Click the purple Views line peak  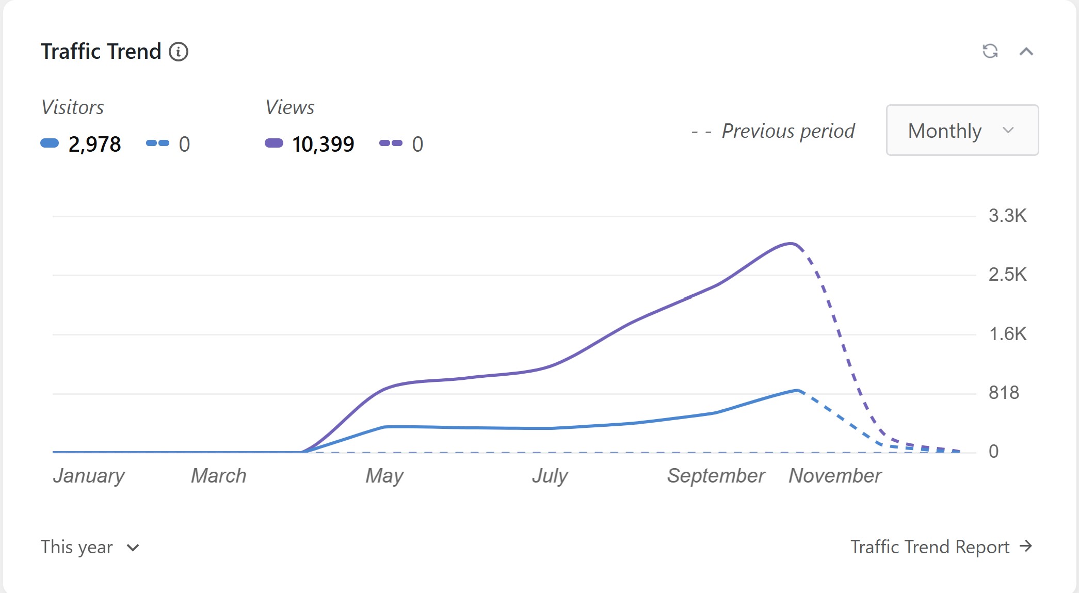click(790, 244)
